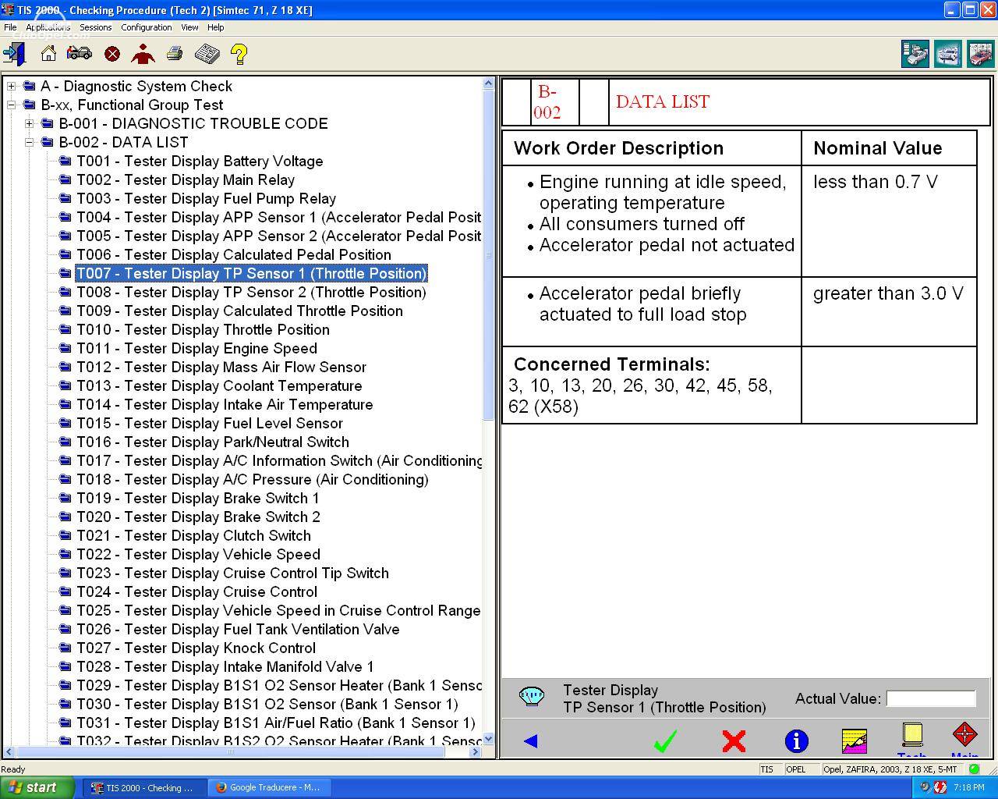998x799 pixels.
Task: Click tree horizontal scroll left arrow
Action: pos(9,751)
